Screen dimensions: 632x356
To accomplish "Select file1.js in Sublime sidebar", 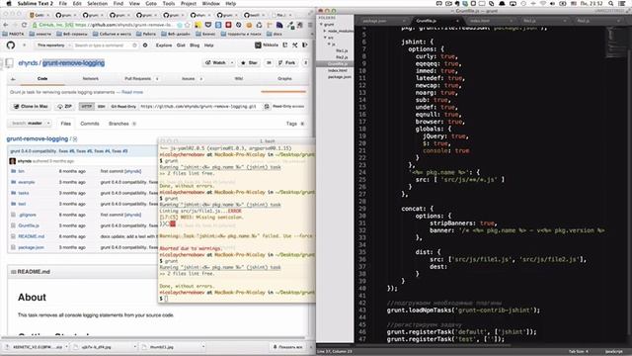I will click(342, 50).
